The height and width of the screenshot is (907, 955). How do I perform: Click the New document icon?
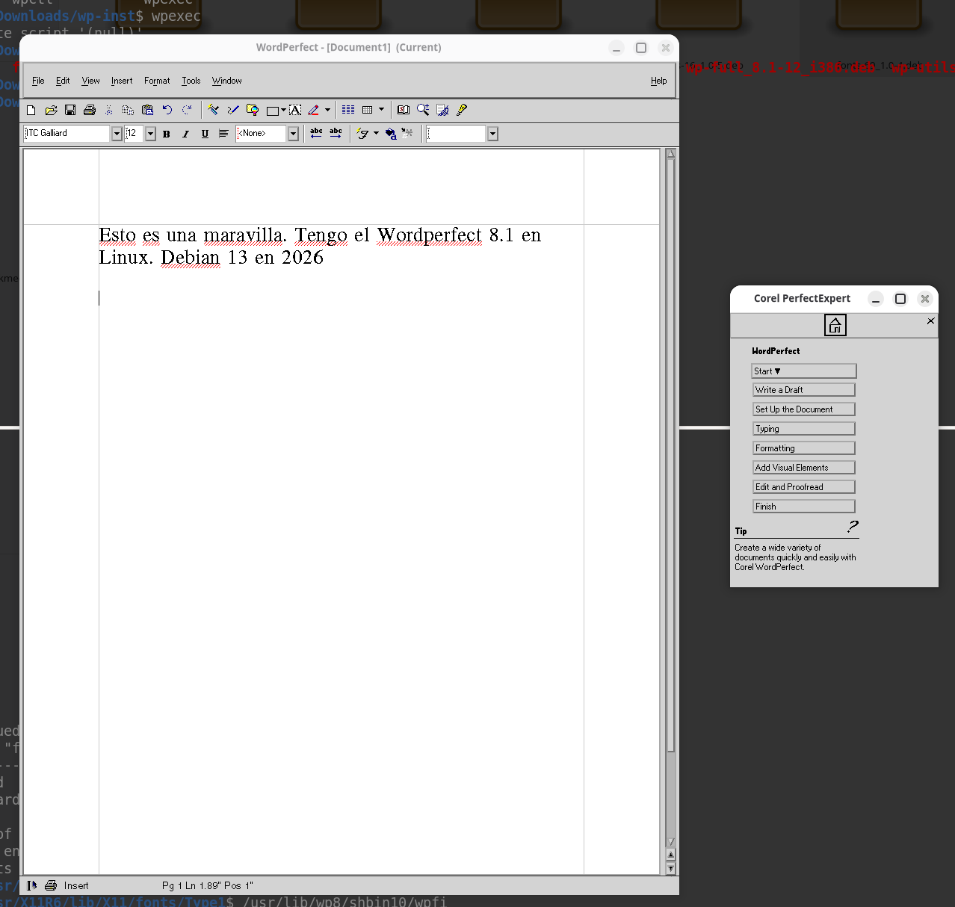tap(31, 110)
